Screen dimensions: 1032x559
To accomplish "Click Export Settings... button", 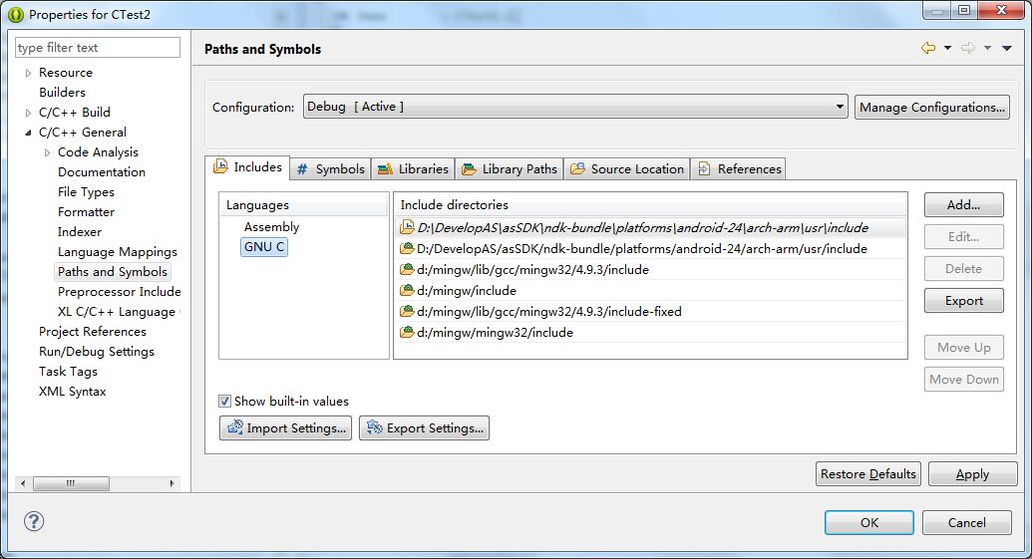I will (424, 428).
